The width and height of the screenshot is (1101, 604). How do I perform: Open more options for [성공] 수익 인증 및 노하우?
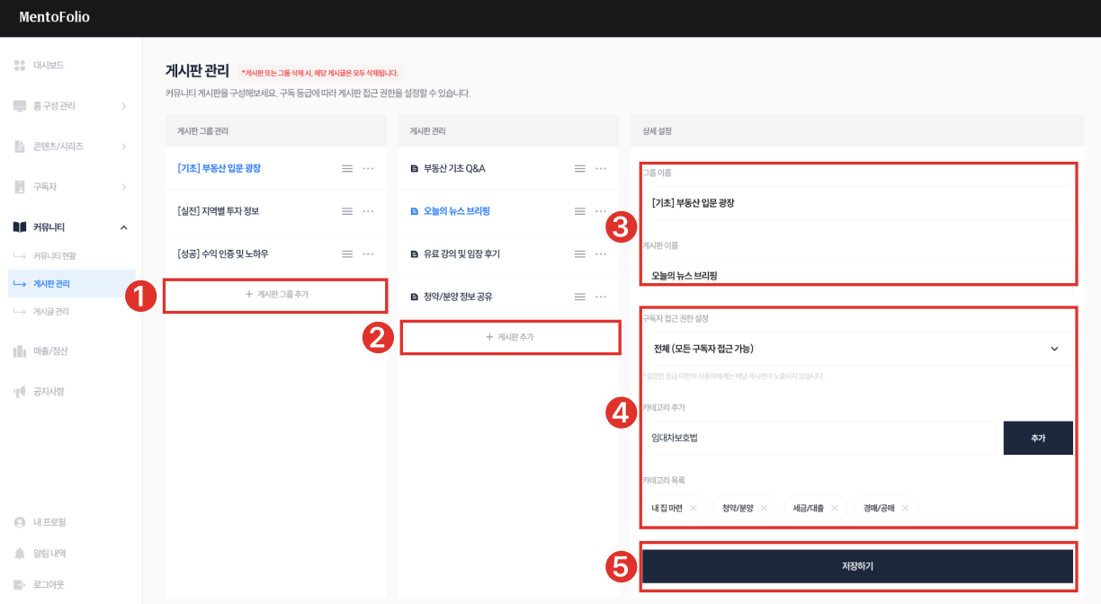(x=368, y=254)
